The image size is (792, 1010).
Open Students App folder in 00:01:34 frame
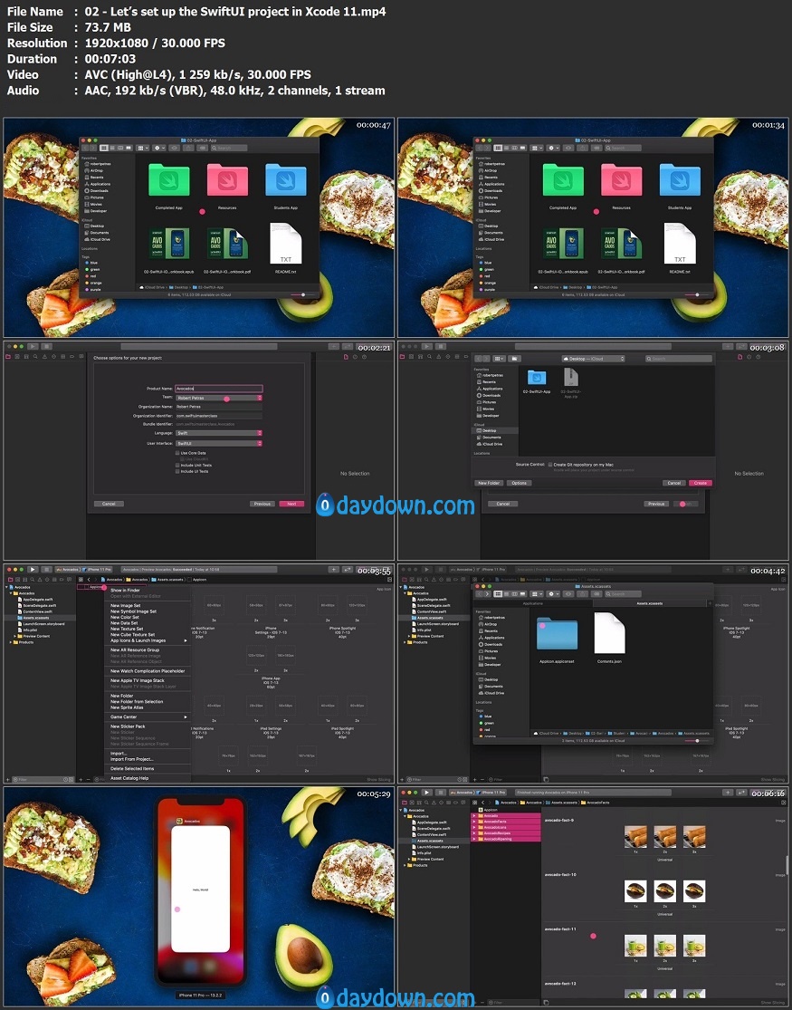point(680,180)
